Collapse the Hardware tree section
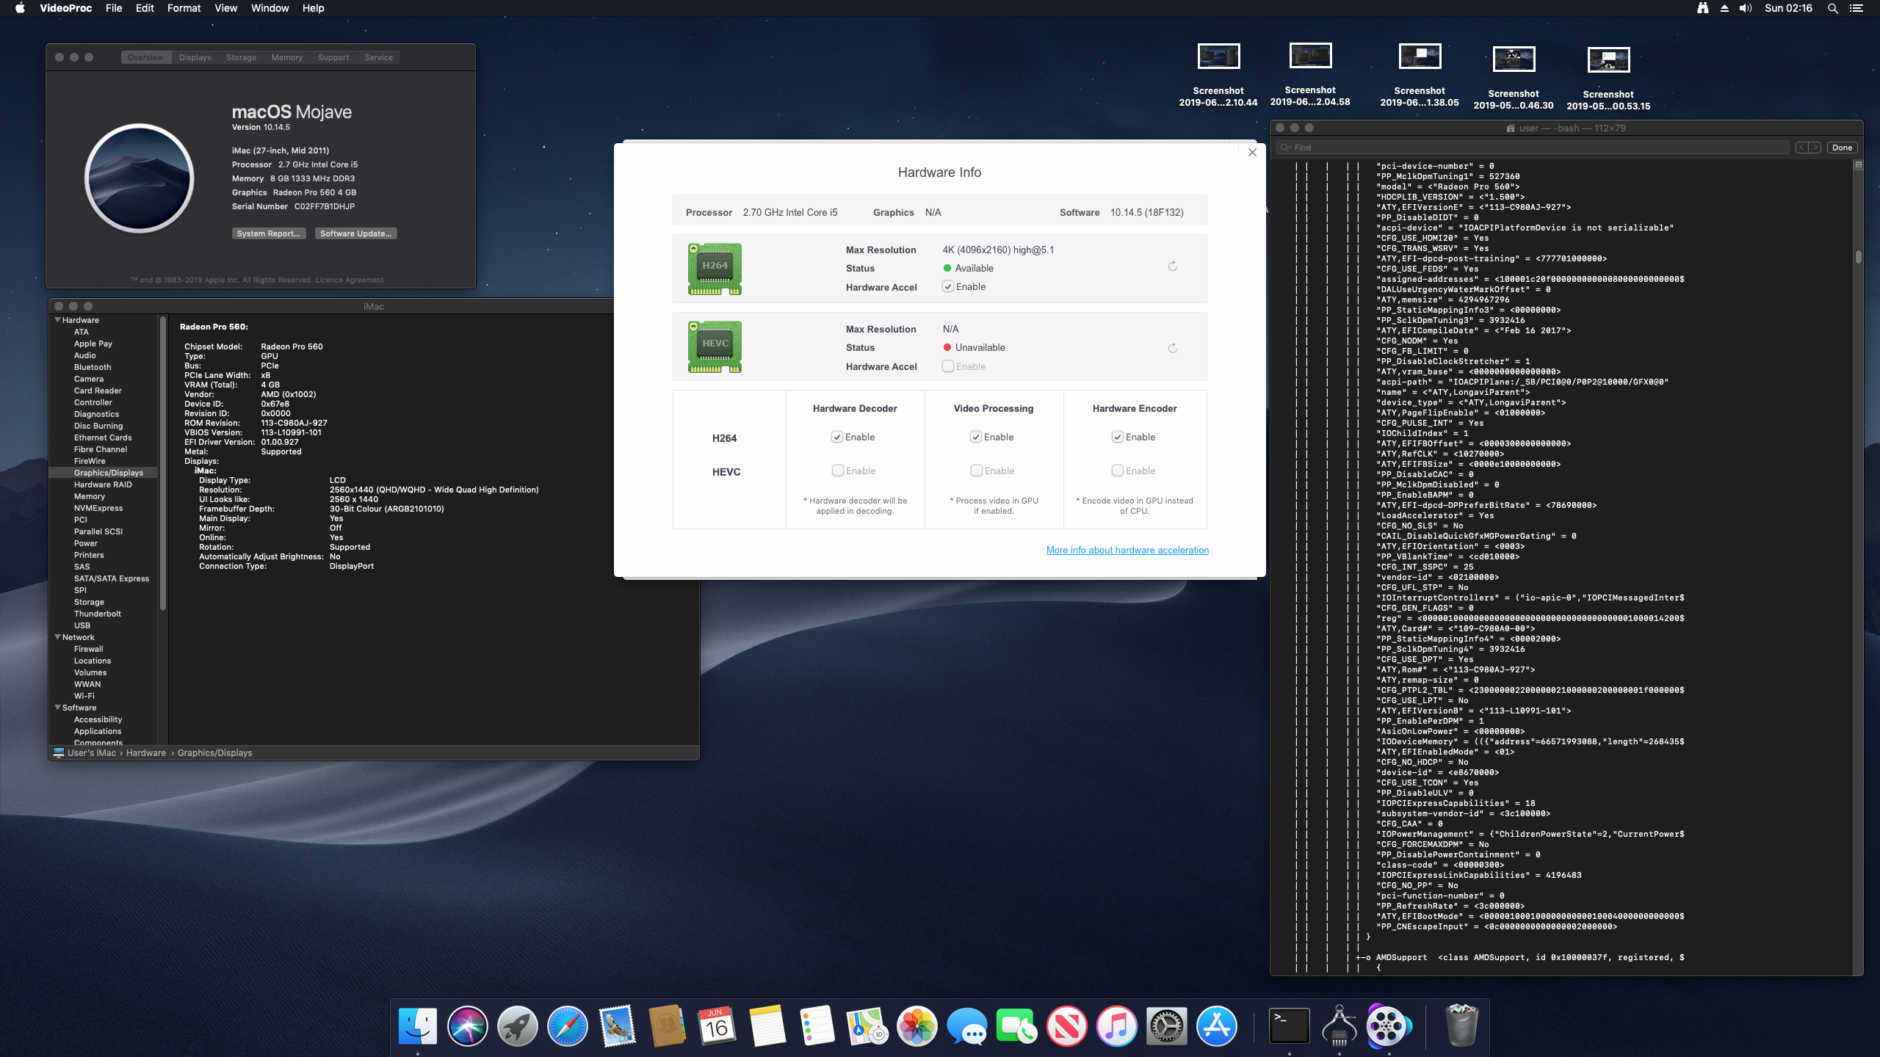Viewport: 1880px width, 1057px height. click(57, 320)
